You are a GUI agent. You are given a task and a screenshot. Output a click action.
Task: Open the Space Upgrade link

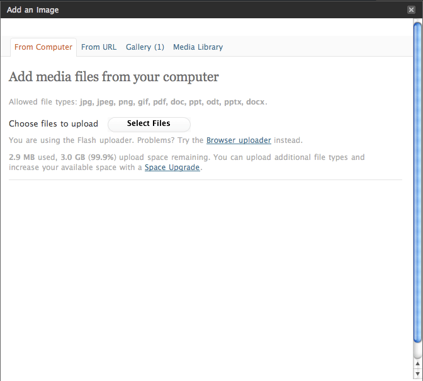tap(172, 168)
